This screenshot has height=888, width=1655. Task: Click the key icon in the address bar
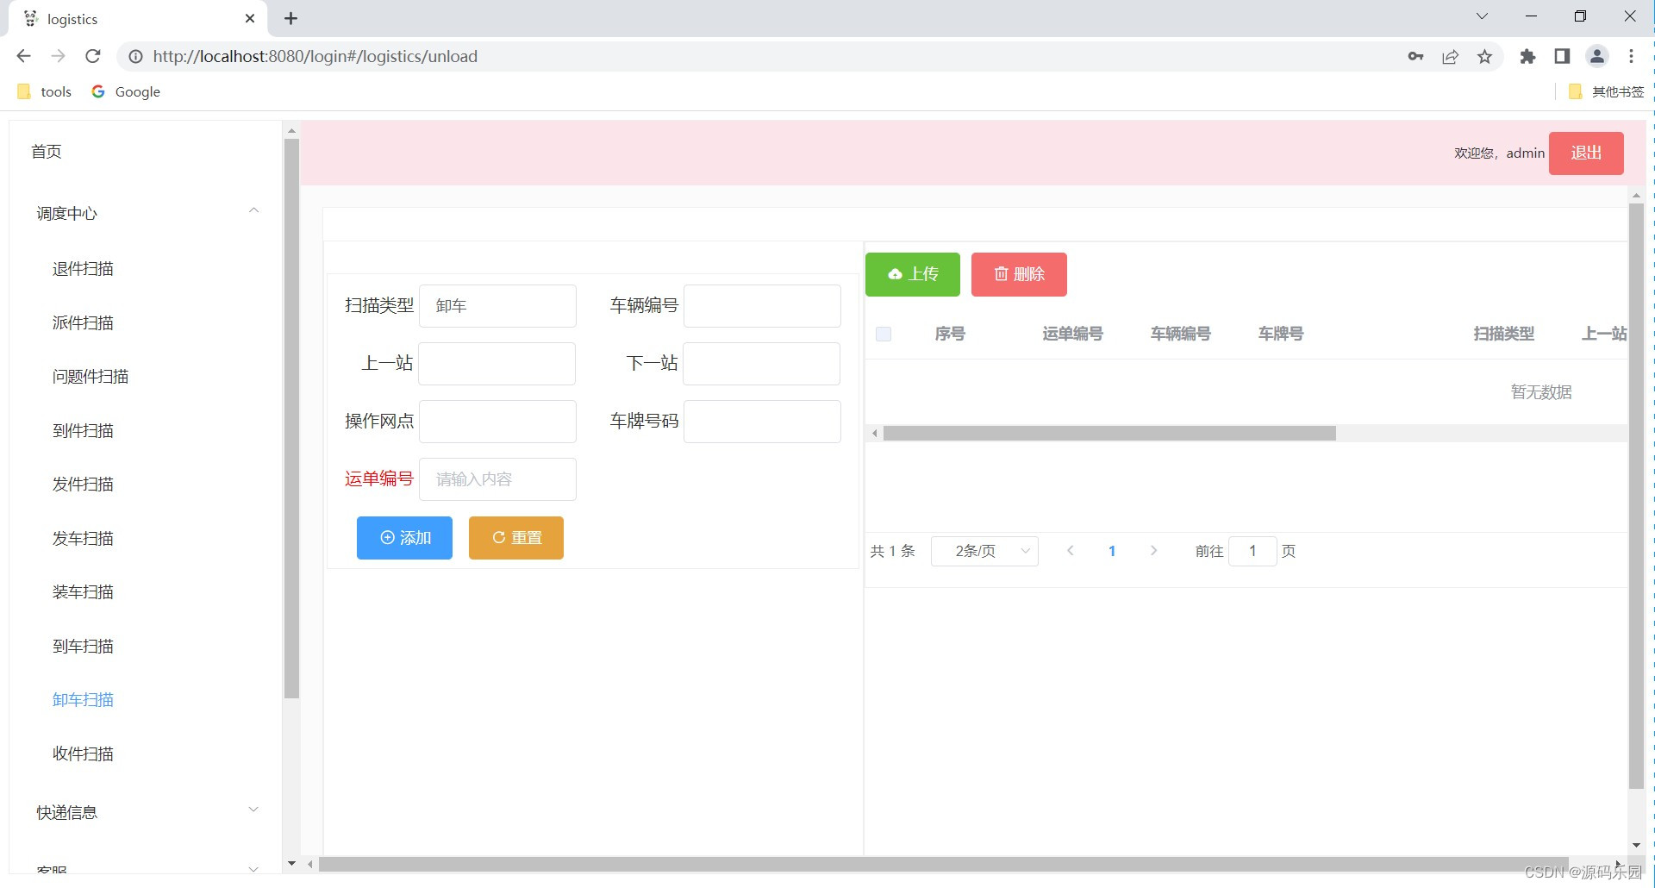(1415, 56)
